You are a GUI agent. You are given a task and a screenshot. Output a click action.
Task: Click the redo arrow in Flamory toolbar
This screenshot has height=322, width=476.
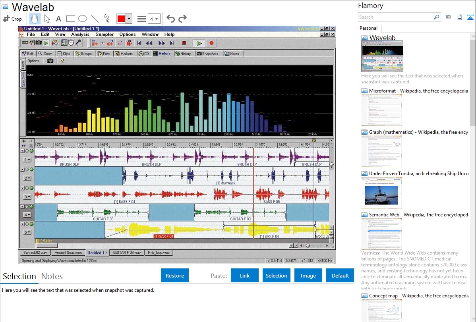click(182, 19)
